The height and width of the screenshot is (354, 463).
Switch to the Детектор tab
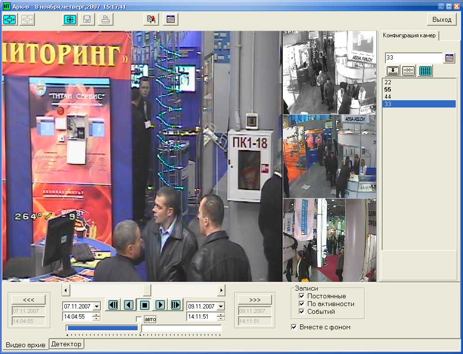(x=66, y=344)
